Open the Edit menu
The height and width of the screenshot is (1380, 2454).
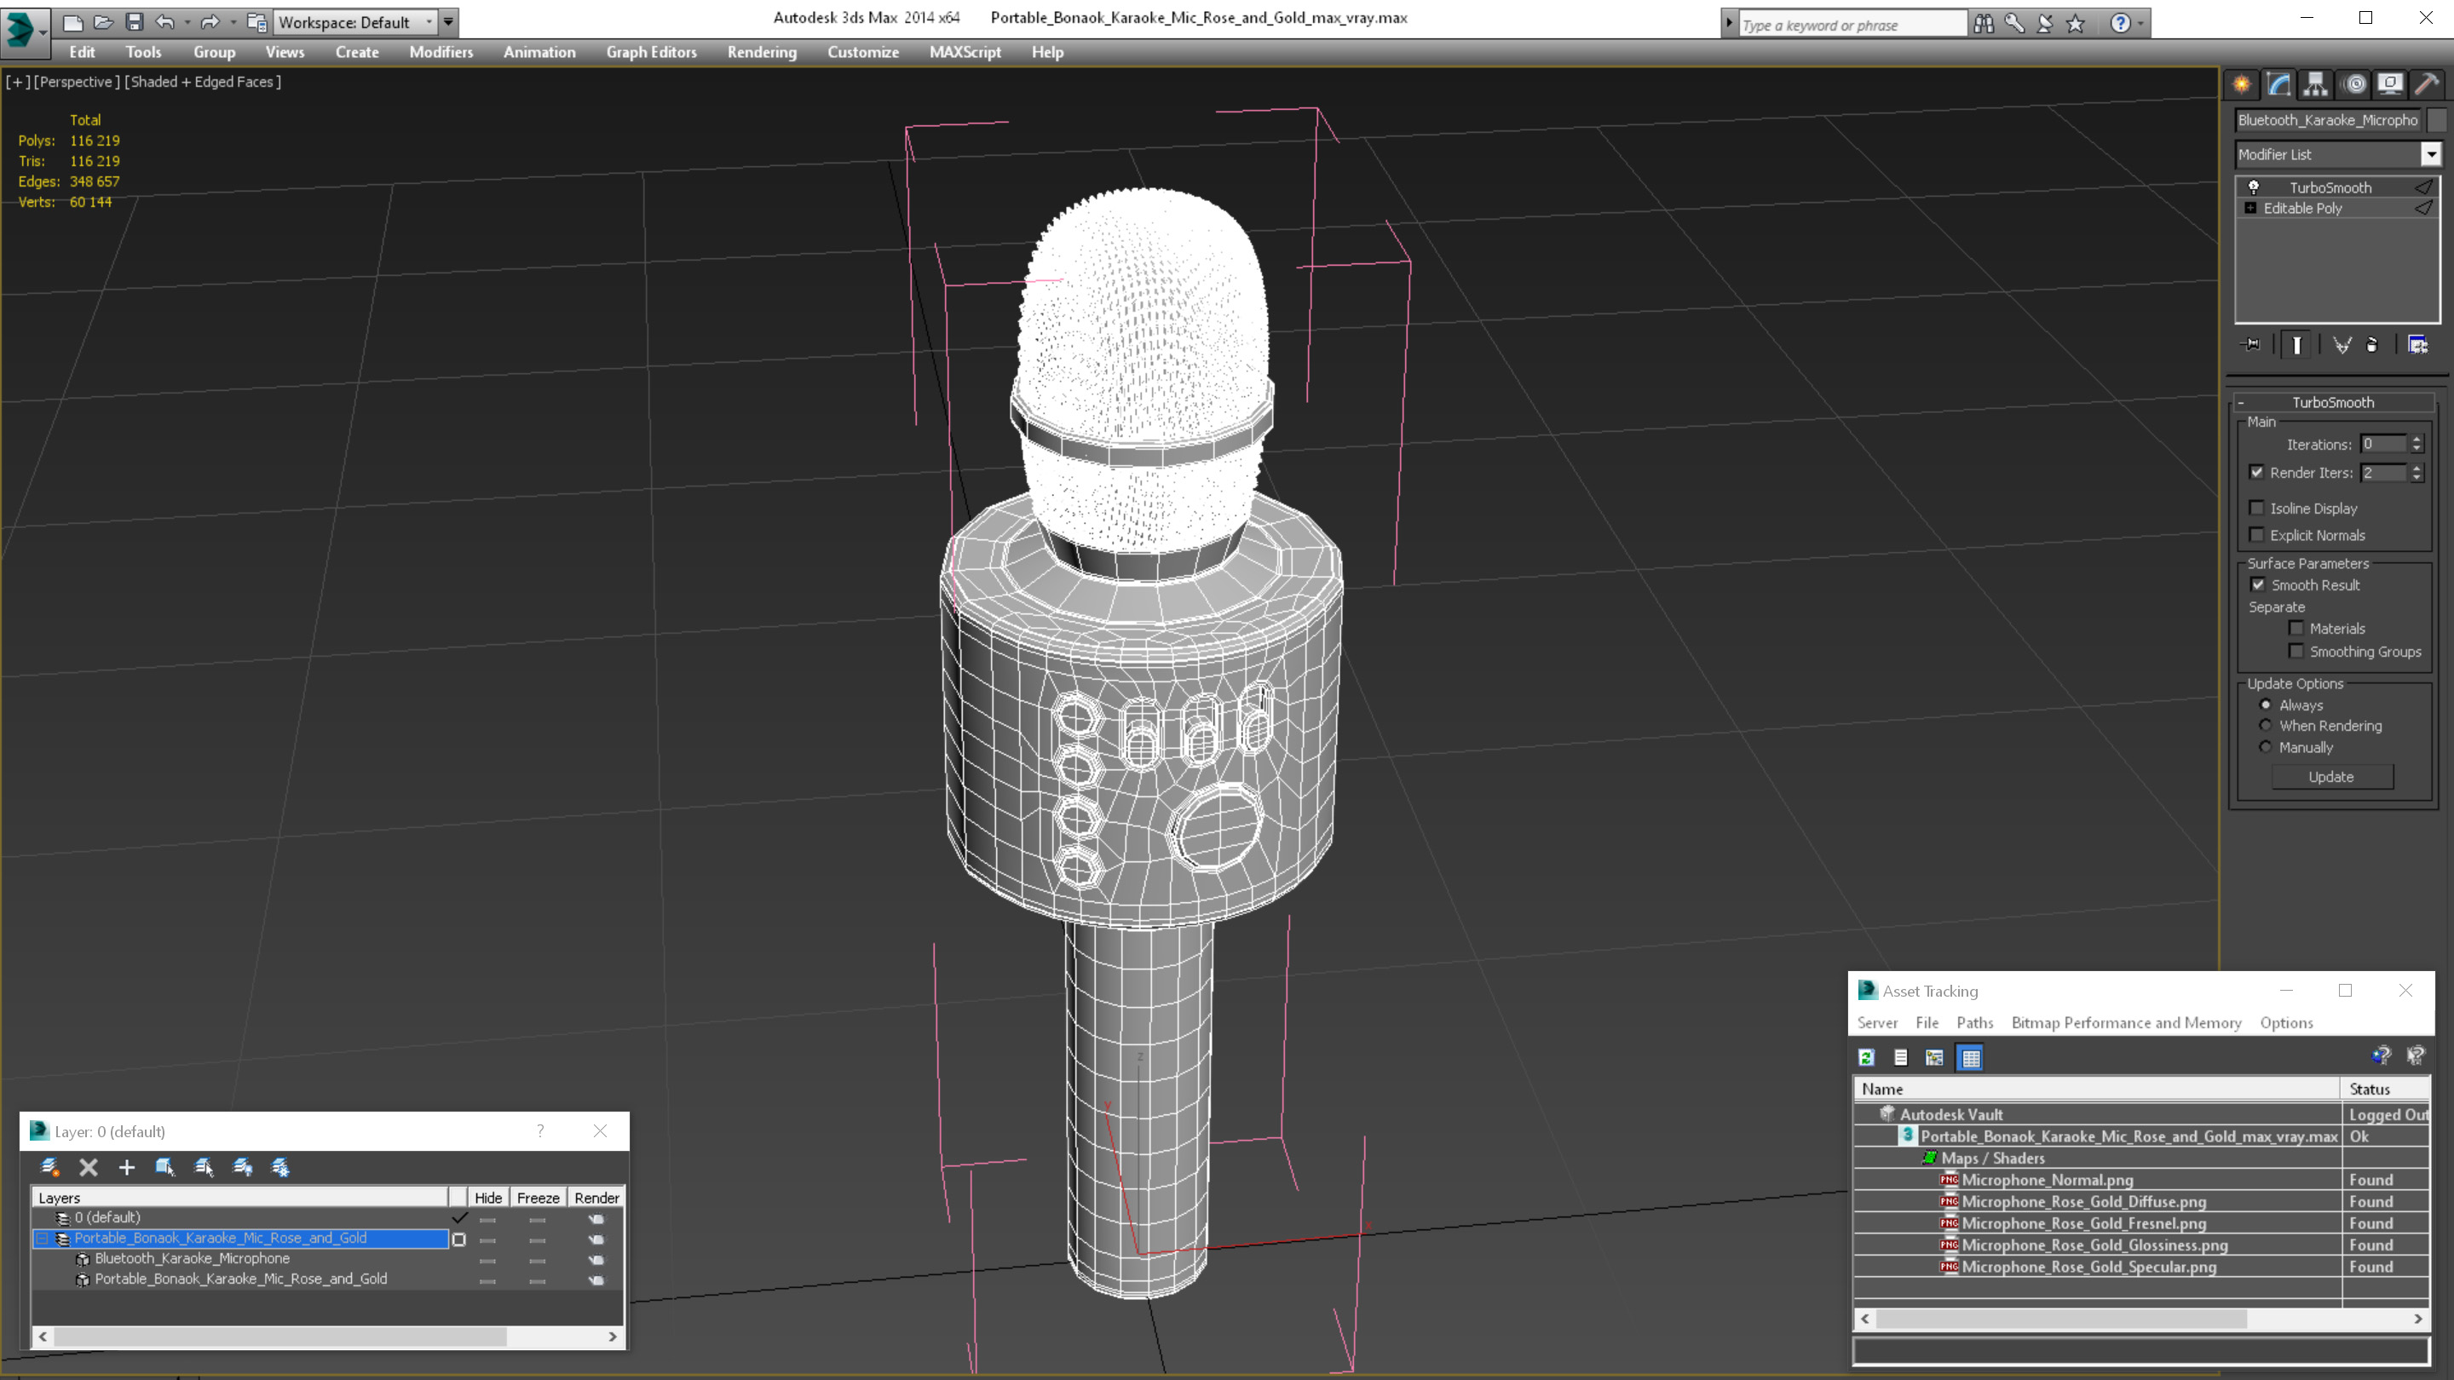[82, 52]
